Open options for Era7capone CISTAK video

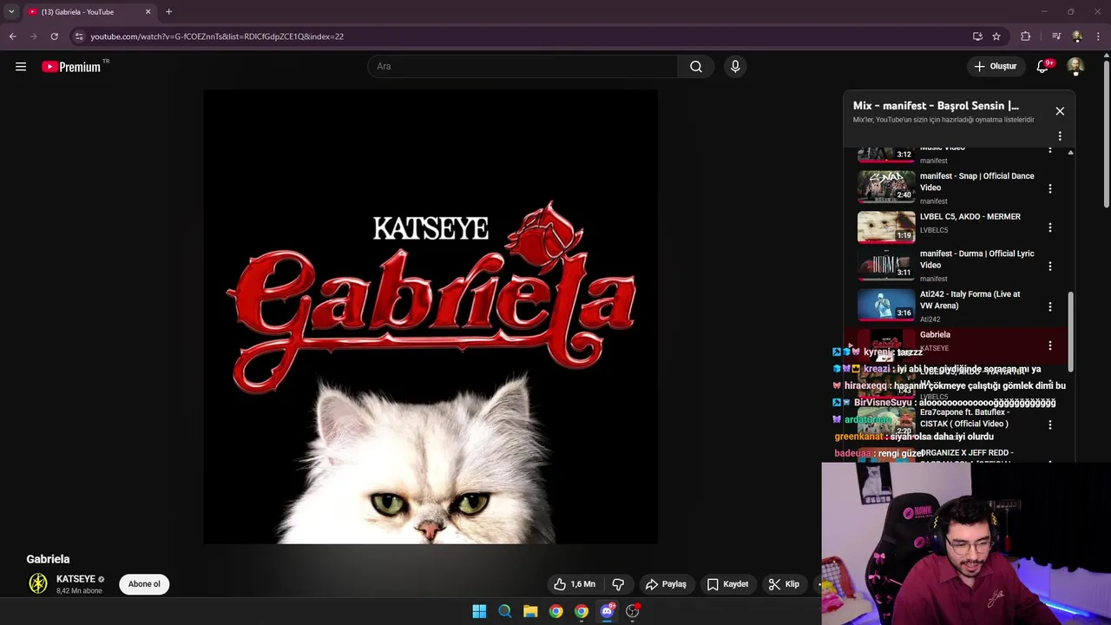coord(1050,424)
